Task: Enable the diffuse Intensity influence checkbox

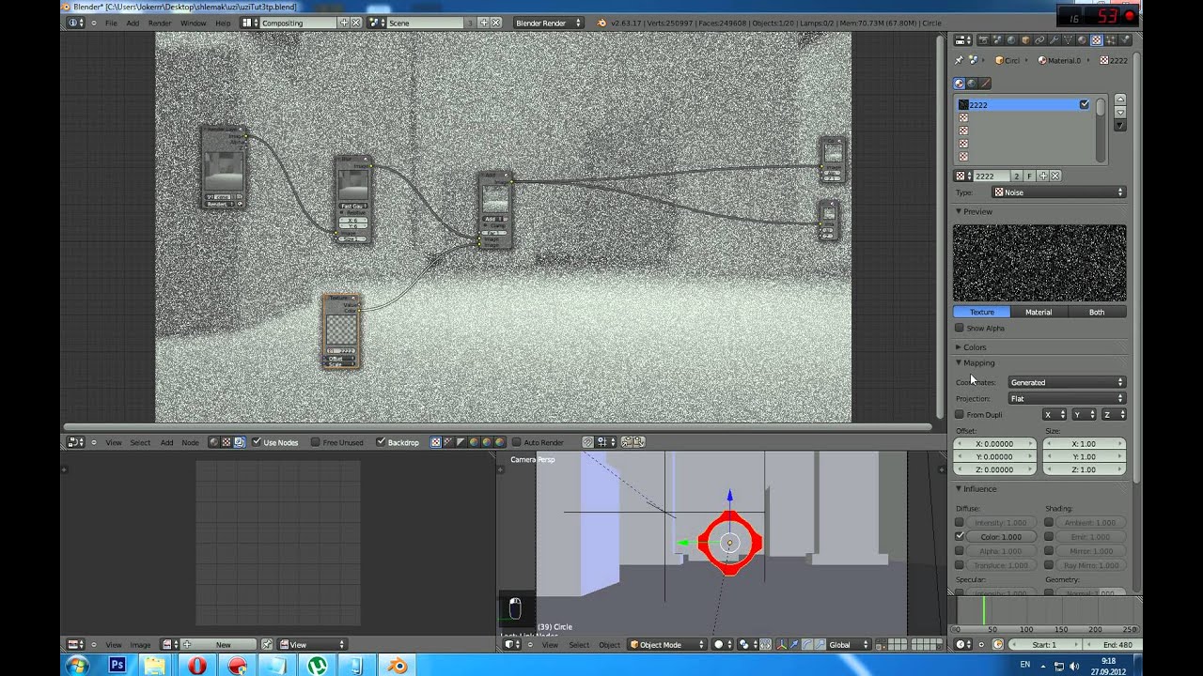Action: tap(960, 522)
